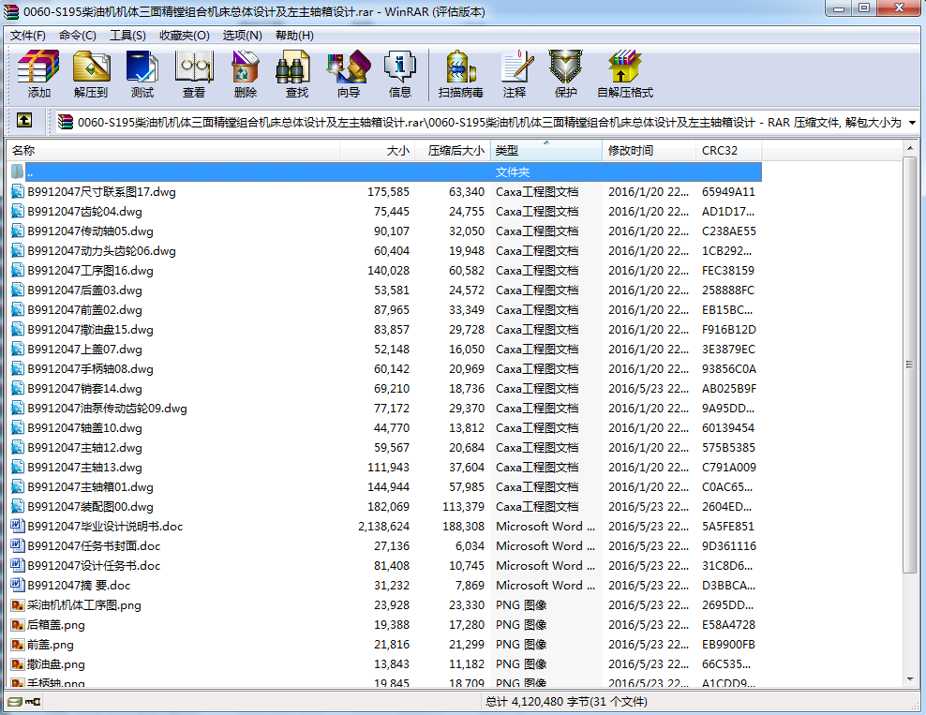
Task: Select file B9912047齿轮04.dwg
Action: 84,212
